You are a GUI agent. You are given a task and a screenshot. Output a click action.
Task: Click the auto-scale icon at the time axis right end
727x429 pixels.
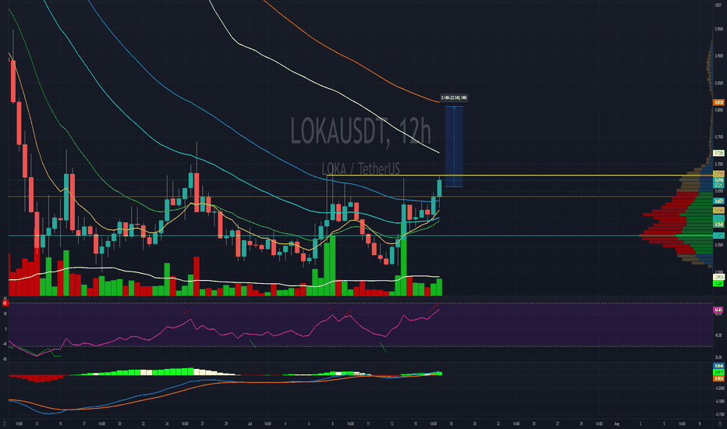tap(719, 424)
